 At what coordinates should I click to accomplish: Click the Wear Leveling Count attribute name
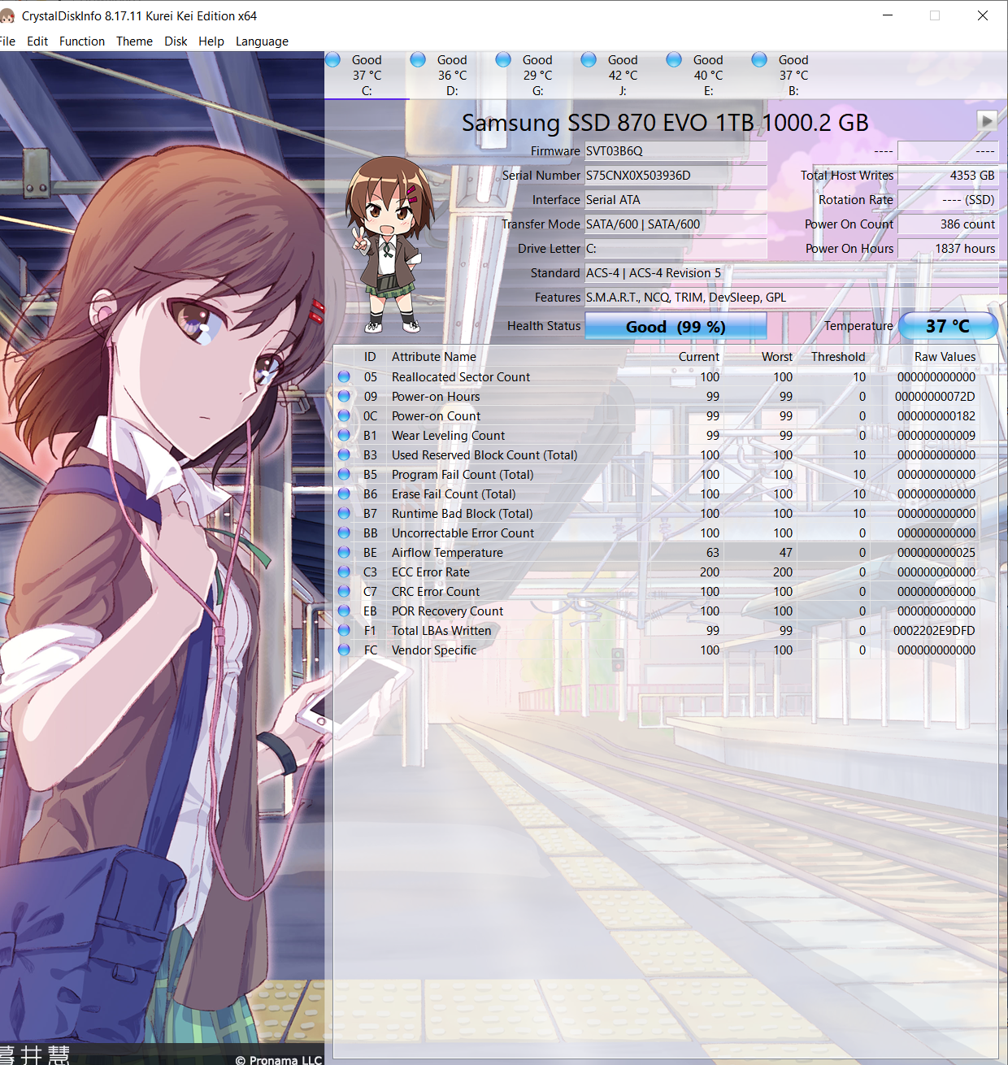point(448,436)
